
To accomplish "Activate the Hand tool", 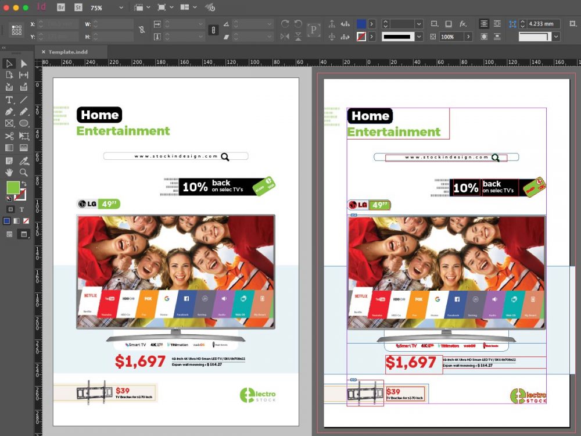I will click(9, 173).
